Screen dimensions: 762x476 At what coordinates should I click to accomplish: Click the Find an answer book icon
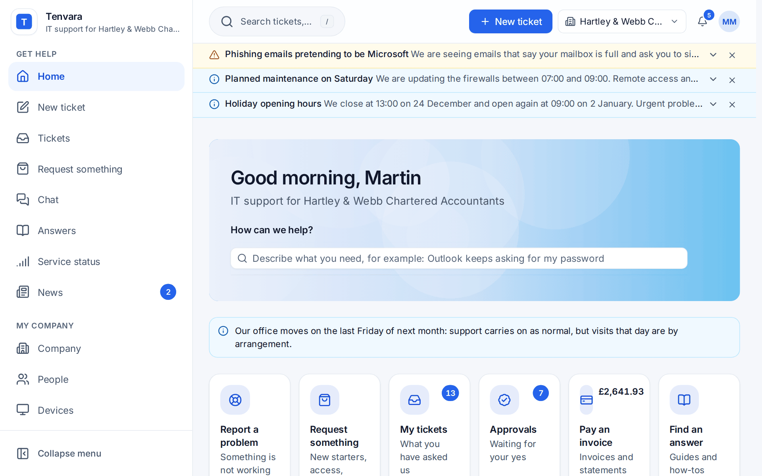pyautogui.click(x=684, y=400)
